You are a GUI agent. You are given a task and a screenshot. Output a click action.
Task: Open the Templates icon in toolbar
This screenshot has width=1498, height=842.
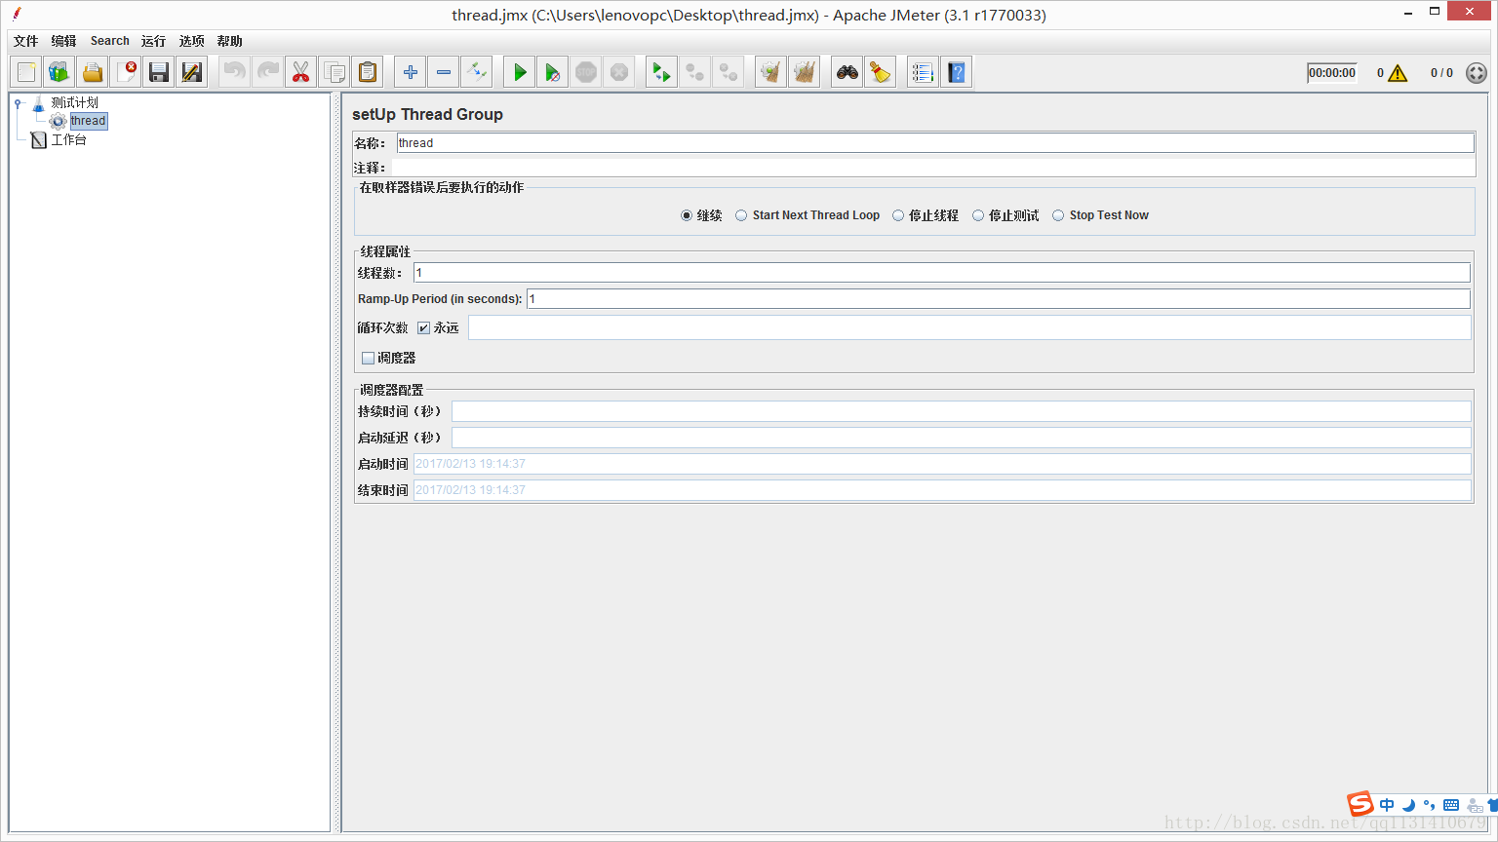[59, 72]
